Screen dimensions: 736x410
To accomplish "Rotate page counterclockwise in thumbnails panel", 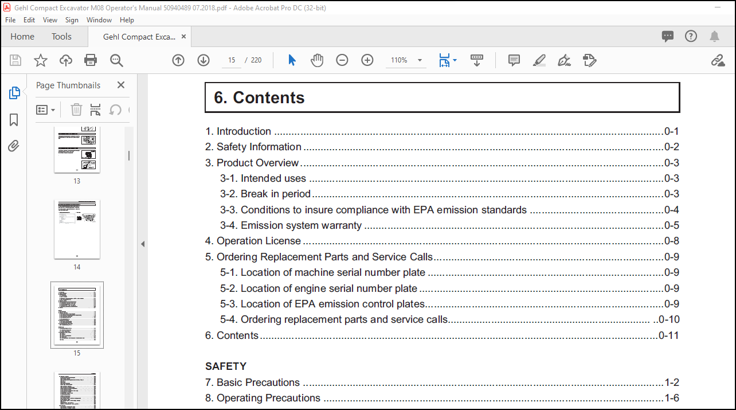I will [x=115, y=110].
